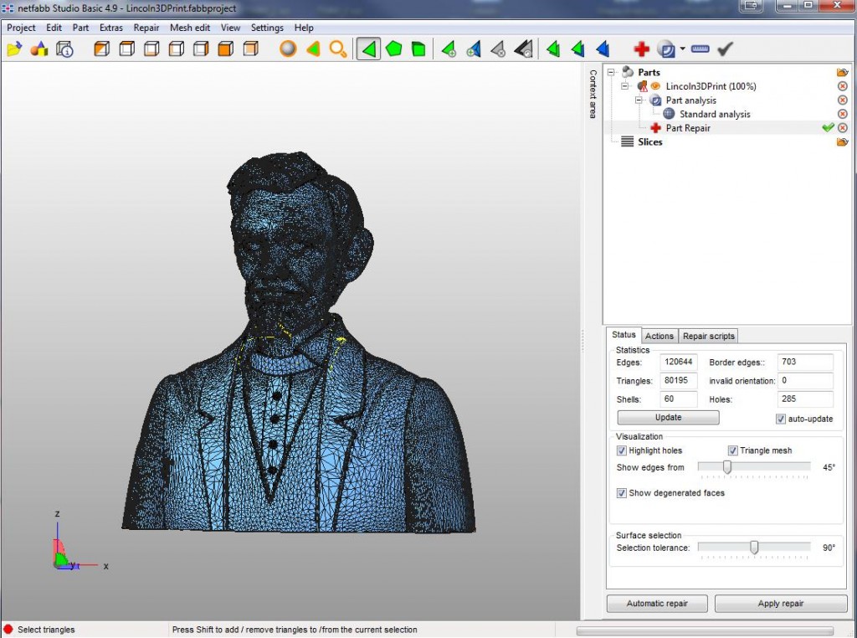Click the red cross Repair toolbar icon

[x=641, y=49]
